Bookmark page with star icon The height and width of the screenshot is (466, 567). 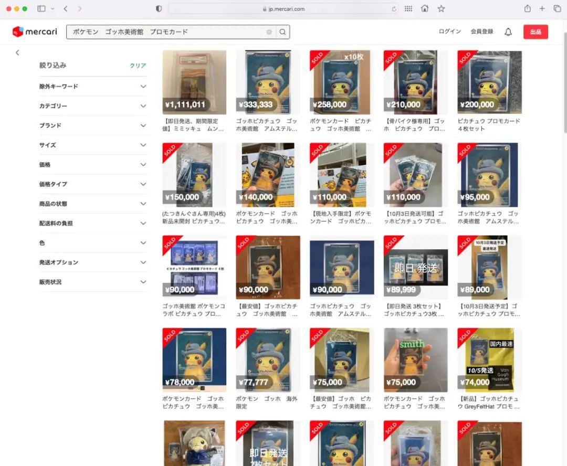[441, 8]
